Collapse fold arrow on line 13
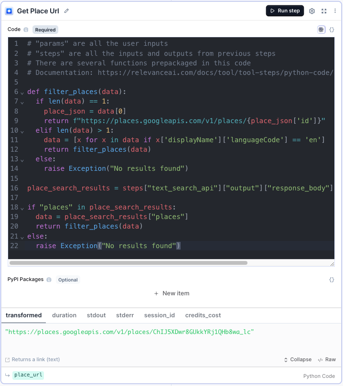Viewport: 343px width, 386px height. [x=22, y=160]
